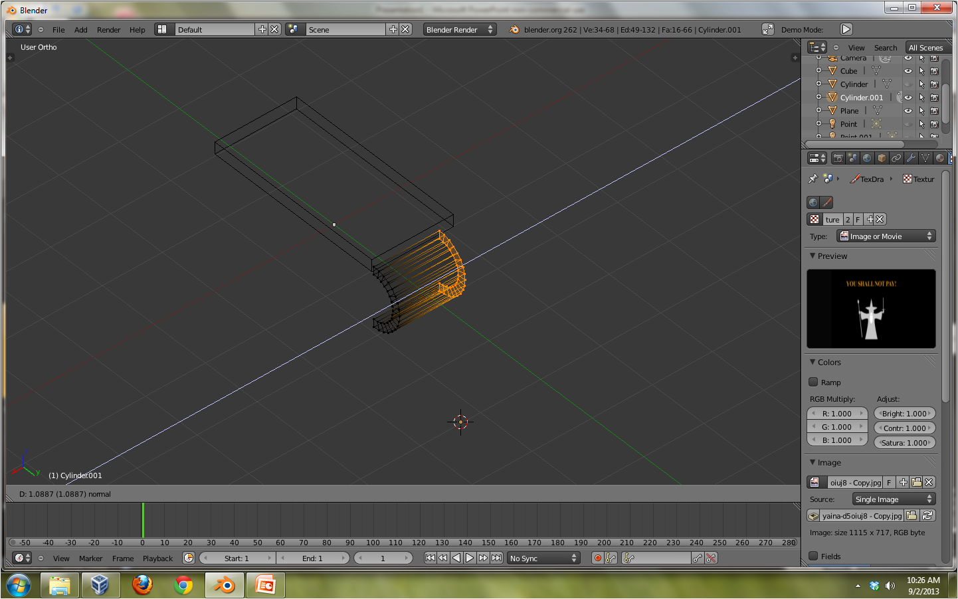Open the Help menu
Screen dimensions: 958x599
(138, 30)
